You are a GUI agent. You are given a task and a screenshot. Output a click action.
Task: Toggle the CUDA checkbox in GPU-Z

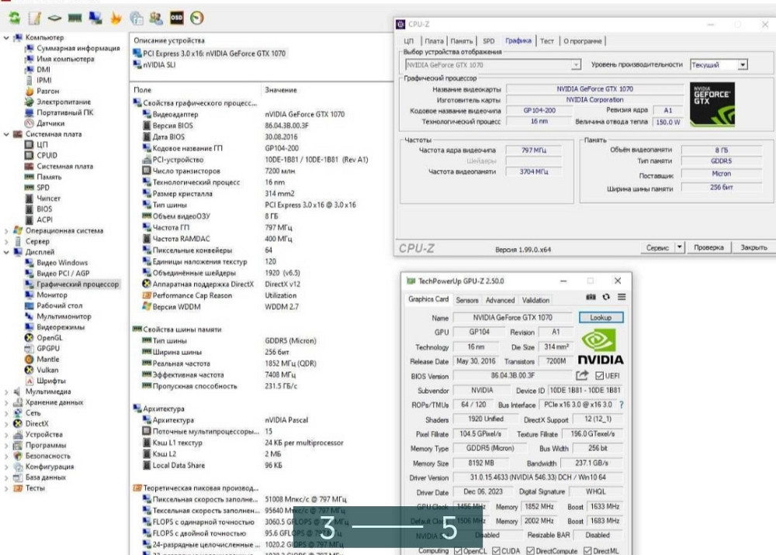[x=497, y=551]
